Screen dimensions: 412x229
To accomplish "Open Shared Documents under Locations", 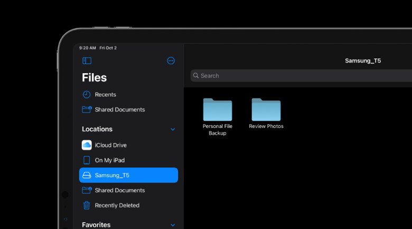I will (x=128, y=190).
